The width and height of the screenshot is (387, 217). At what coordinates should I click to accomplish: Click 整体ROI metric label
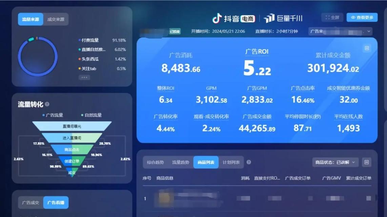pos(166,88)
